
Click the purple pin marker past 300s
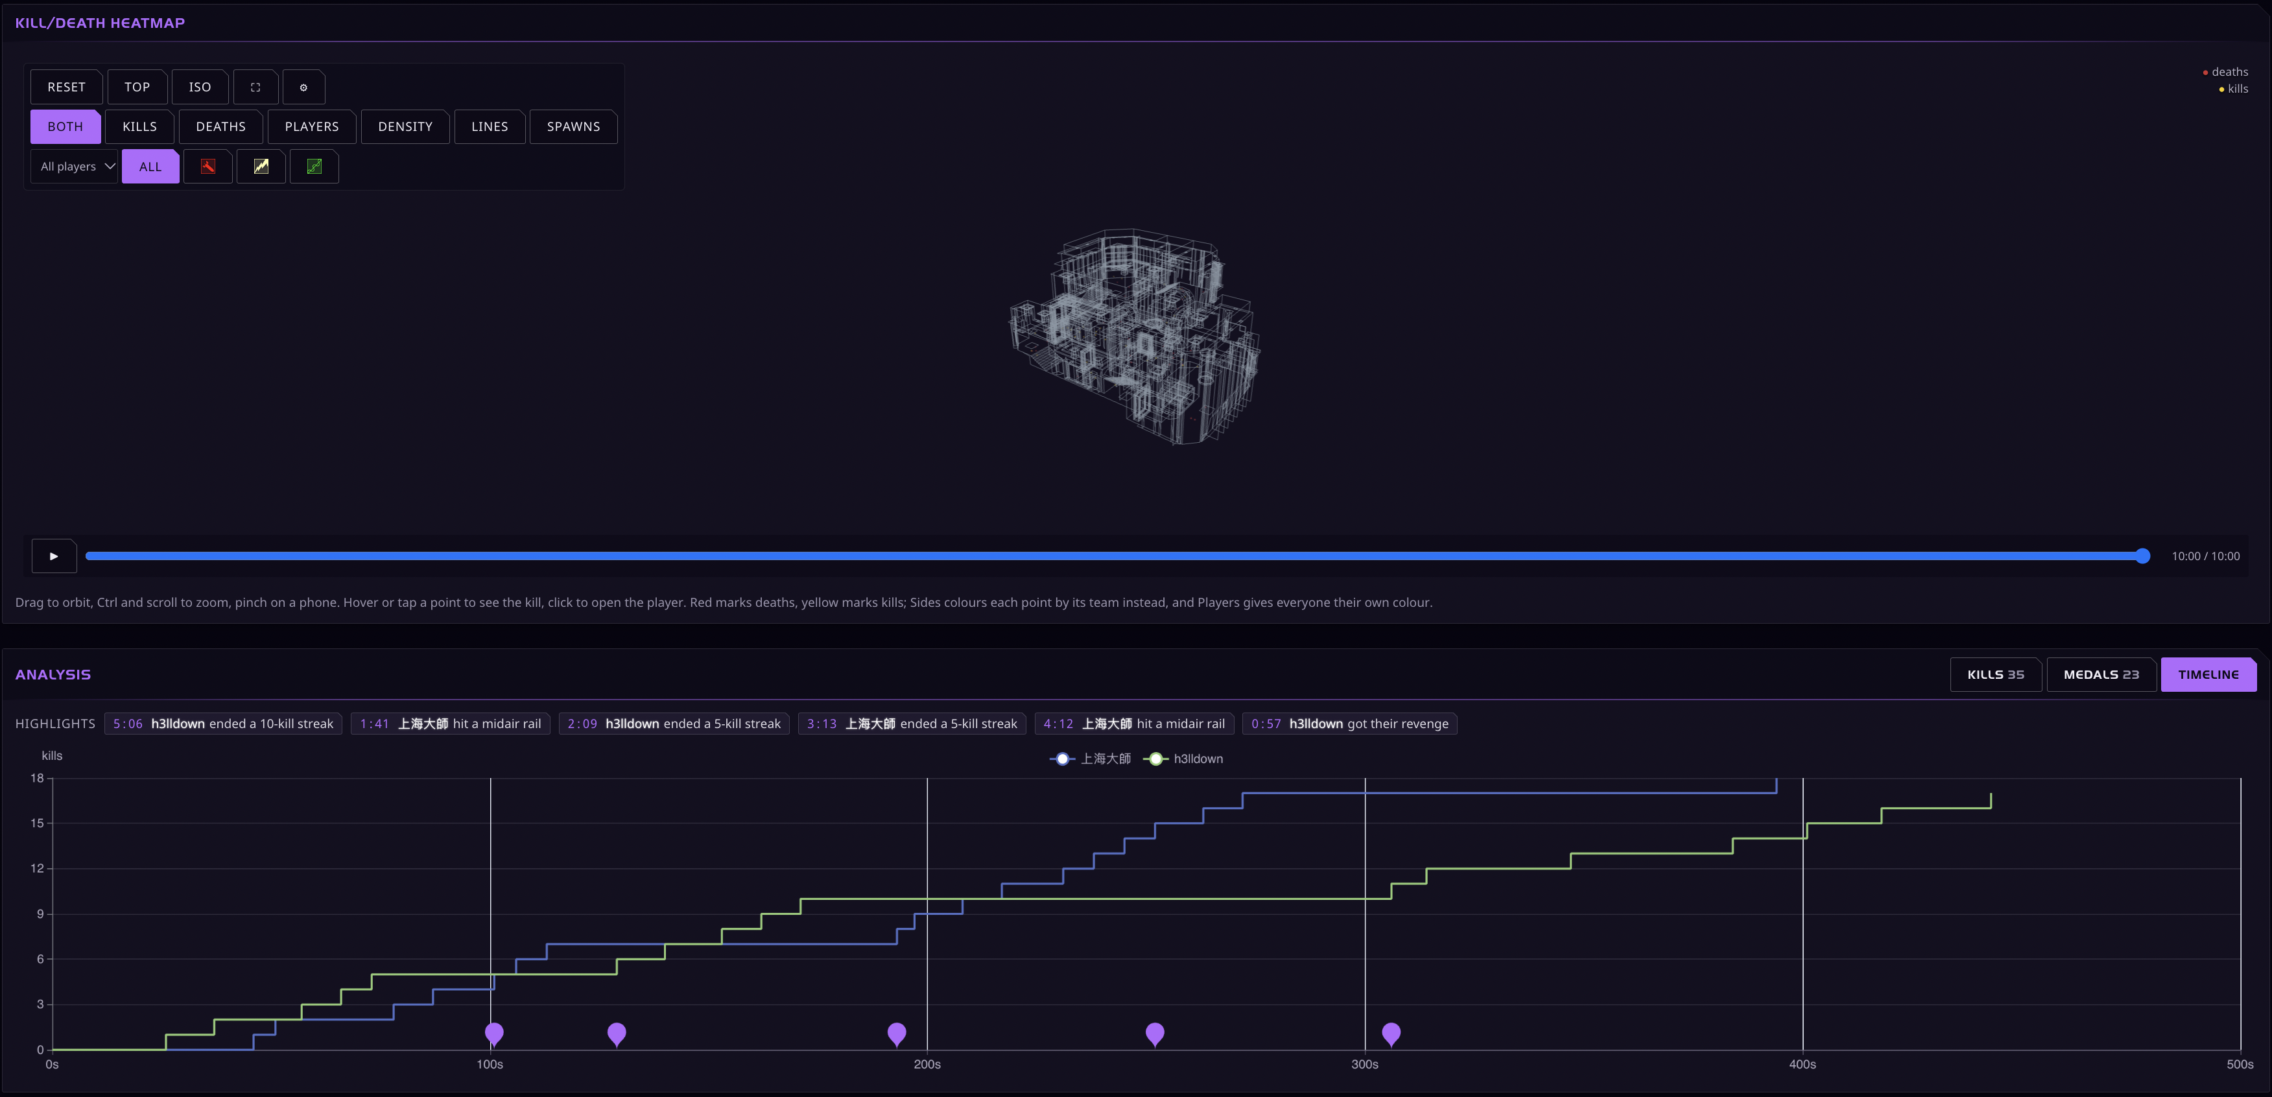click(x=1391, y=1033)
